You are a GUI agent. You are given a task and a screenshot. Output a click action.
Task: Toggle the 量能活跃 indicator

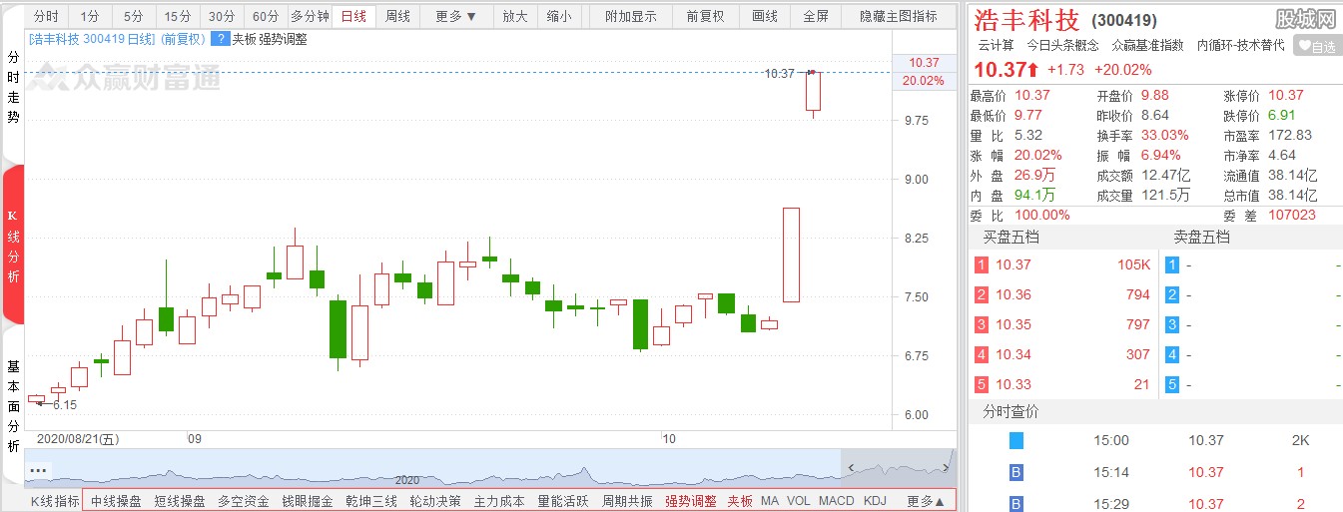[x=563, y=501]
